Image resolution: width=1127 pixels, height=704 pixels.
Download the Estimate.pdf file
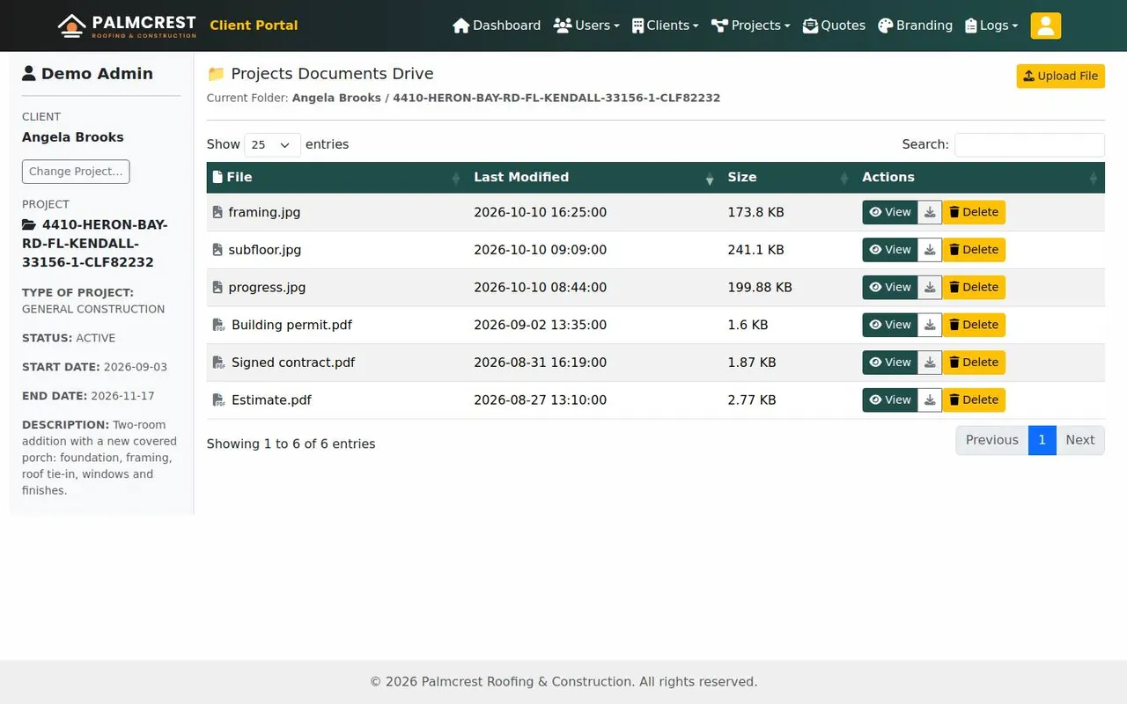point(930,400)
